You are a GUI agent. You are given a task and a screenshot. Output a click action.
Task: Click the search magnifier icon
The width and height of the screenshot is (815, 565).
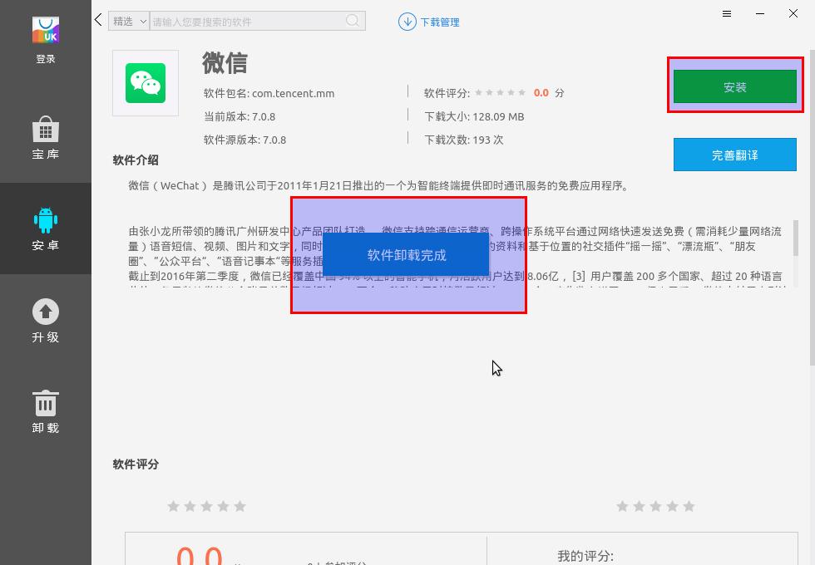pyautogui.click(x=353, y=20)
